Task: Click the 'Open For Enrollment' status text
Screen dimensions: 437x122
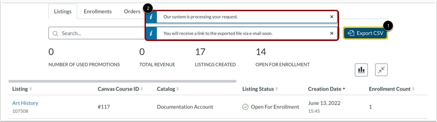Action: [275, 107]
